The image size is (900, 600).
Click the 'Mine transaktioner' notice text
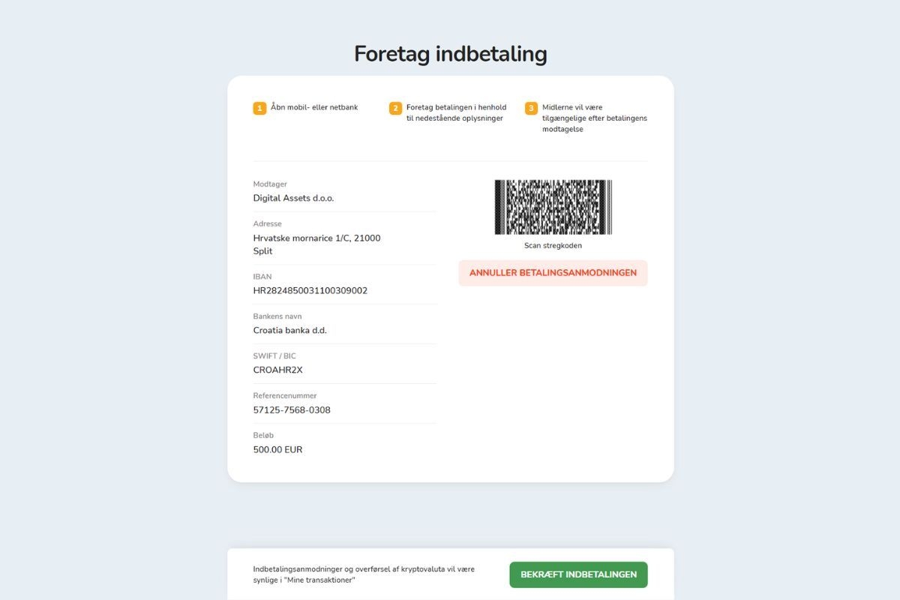coord(364,574)
